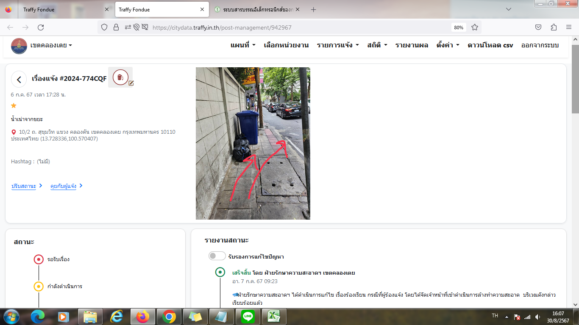The image size is (579, 325).
Task: Open the sidewalk garbage photo
Action: point(253,143)
